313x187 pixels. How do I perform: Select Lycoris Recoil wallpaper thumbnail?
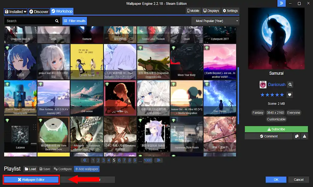point(87,62)
